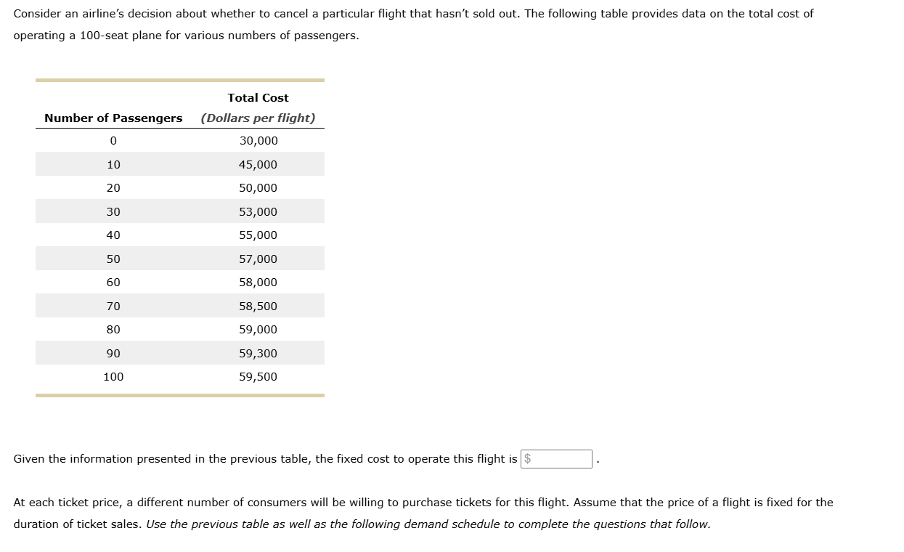This screenshot has height=552, width=904.
Task: Click the Number of Passengers header
Action: [113, 118]
